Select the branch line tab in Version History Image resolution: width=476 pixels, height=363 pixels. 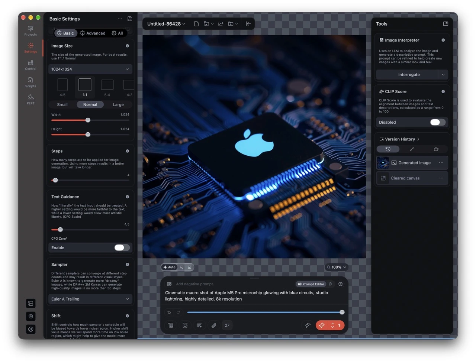tap(412, 149)
